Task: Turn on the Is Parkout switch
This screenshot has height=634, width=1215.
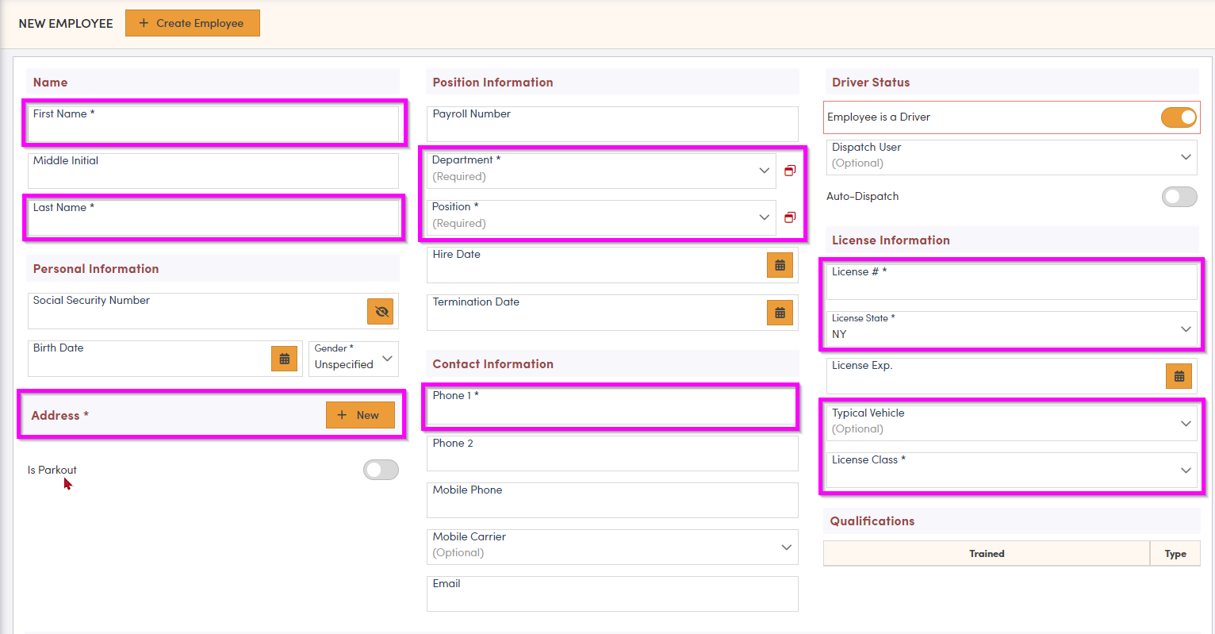Action: 381,470
